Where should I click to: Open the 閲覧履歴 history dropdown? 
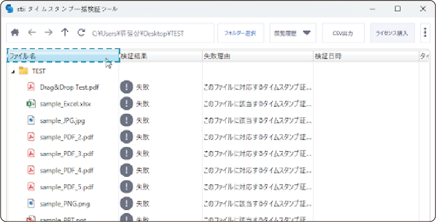(293, 33)
